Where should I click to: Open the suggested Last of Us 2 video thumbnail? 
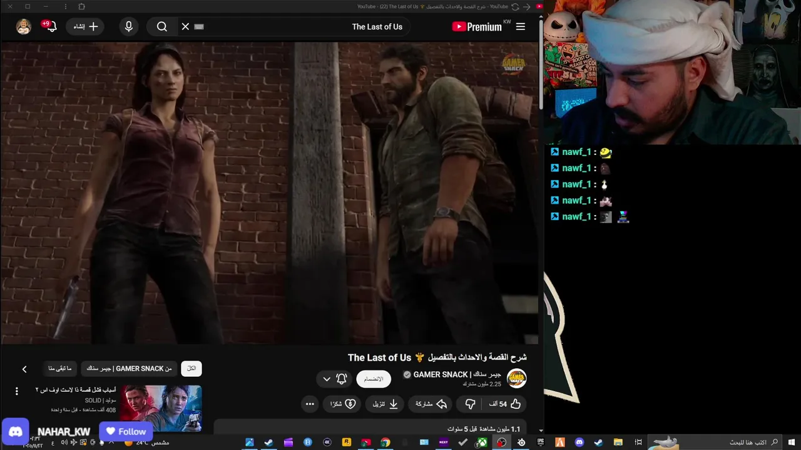point(161,407)
